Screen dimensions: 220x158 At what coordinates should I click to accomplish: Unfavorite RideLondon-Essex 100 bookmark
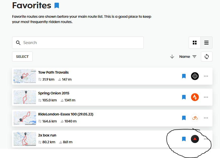click(x=184, y=118)
